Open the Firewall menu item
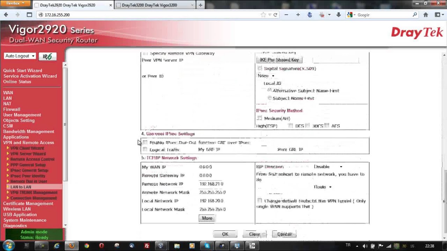This screenshot has height=251, width=447. (x=12, y=109)
